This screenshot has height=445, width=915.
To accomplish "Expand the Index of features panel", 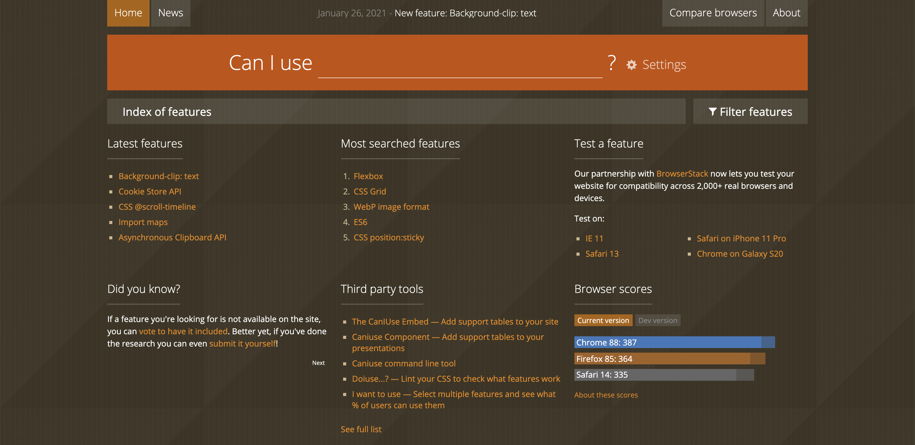I will [167, 112].
